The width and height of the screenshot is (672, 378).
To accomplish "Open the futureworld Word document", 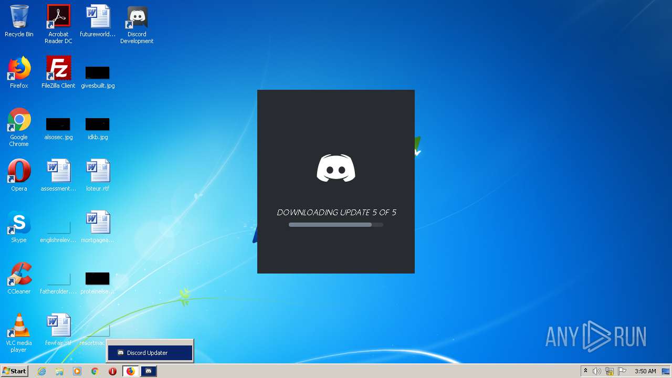I will point(98,21).
